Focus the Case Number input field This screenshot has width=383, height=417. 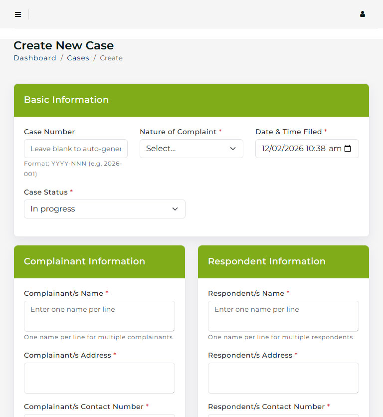tap(75, 149)
